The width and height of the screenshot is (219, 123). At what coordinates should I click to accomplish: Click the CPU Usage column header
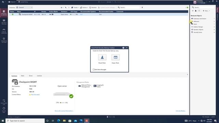point(74,12)
